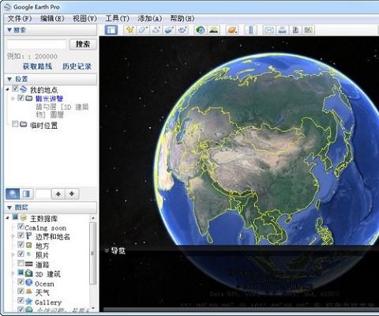Screen dimensions: 379x316
Task: Click the layers panel scrollbar thumb
Action: tap(92, 254)
